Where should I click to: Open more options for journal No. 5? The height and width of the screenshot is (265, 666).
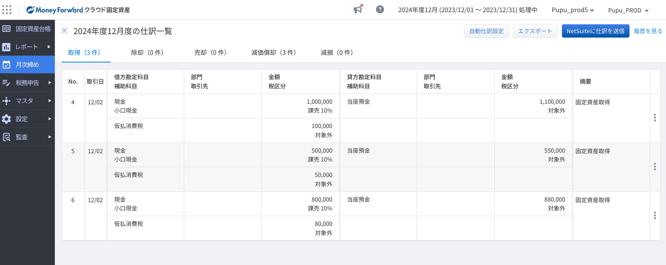point(655,167)
